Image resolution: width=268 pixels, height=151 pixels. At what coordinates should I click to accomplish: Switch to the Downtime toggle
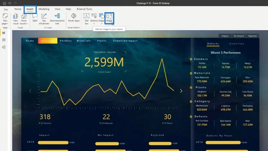point(237,44)
